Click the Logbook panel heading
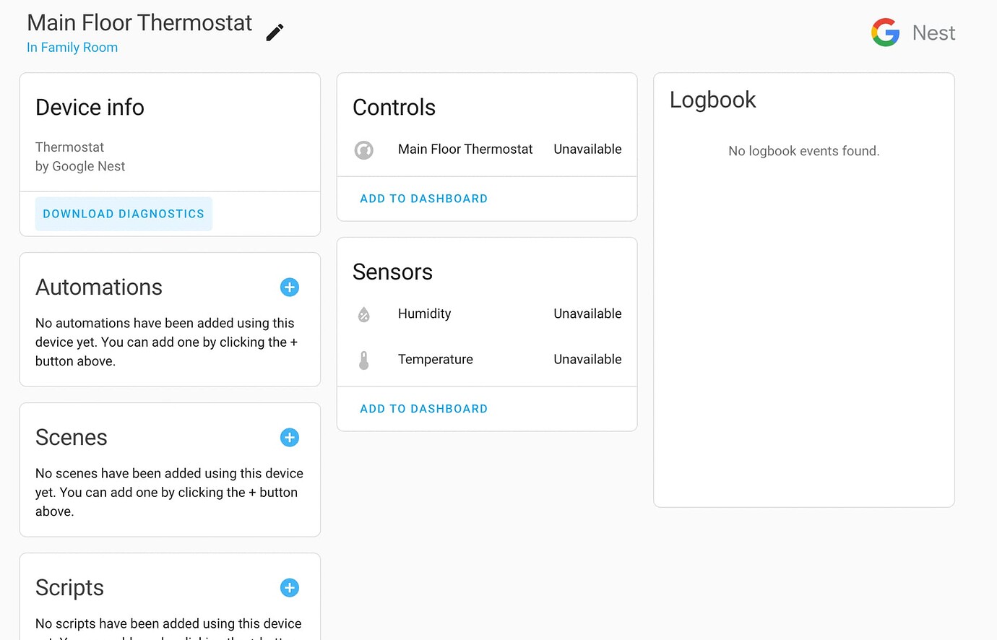Image resolution: width=997 pixels, height=640 pixels. point(712,100)
